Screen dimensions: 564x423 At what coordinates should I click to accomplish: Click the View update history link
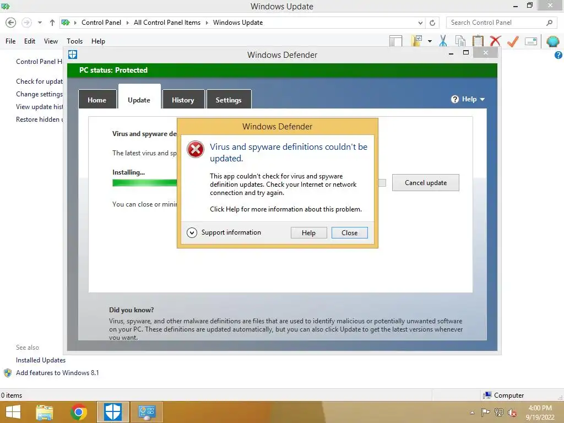click(x=40, y=107)
